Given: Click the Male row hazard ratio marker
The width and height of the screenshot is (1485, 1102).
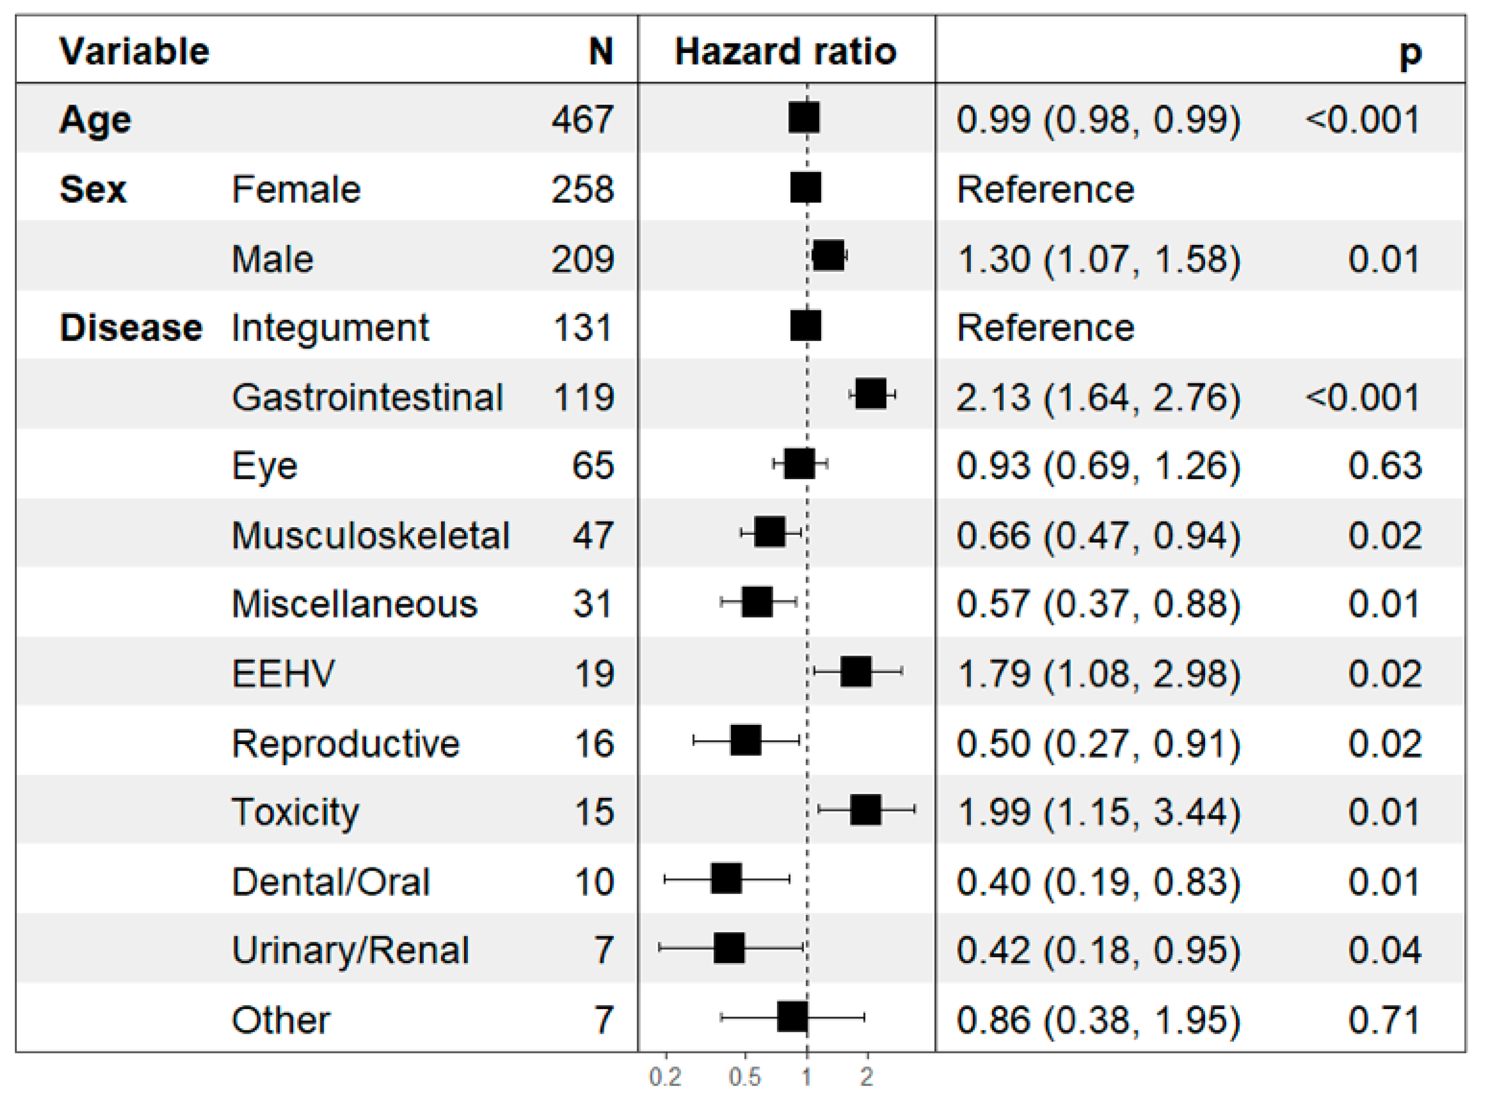Looking at the screenshot, I should point(828,256).
